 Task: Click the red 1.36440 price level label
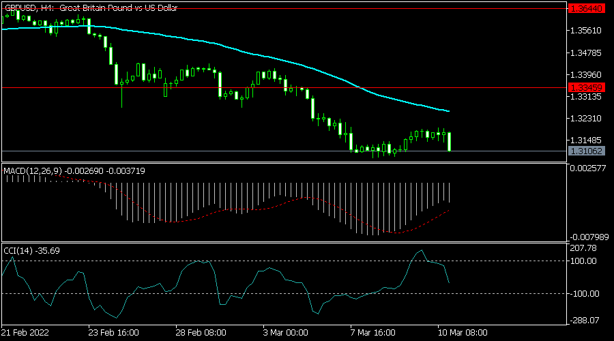tap(586, 9)
